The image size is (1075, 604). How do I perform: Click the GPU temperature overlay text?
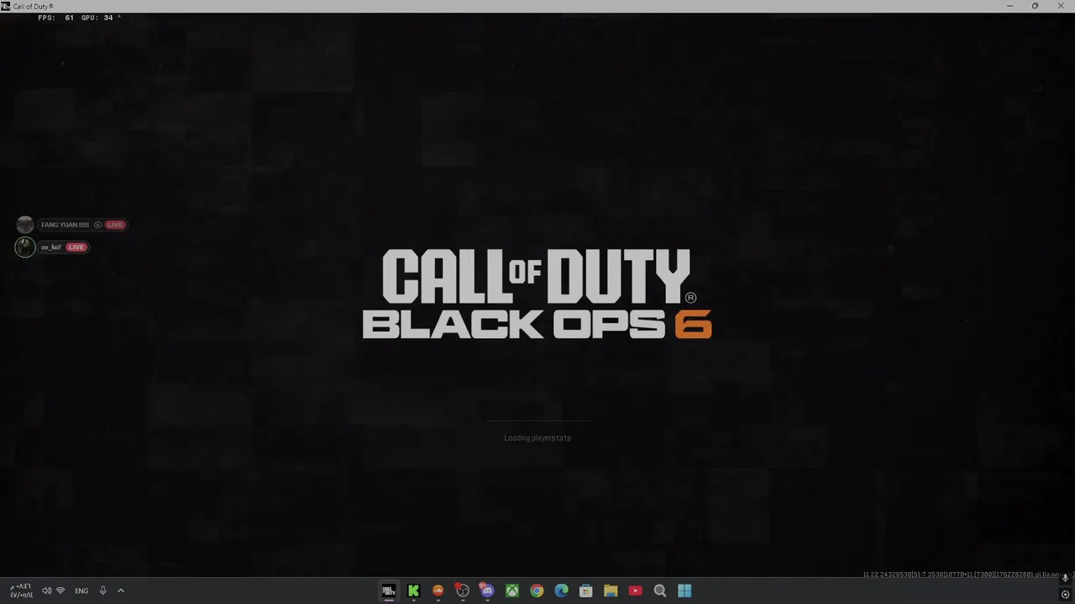[x=101, y=18]
